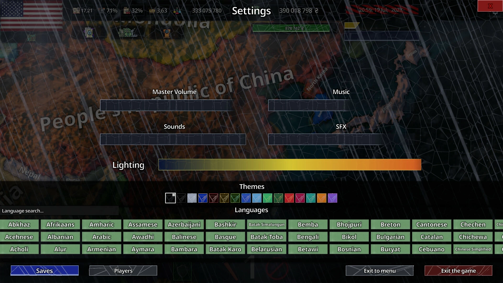Click Exit the game

pos(458,271)
